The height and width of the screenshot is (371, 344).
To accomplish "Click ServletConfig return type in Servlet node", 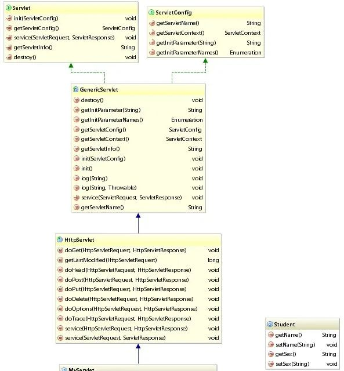I will [118, 28].
